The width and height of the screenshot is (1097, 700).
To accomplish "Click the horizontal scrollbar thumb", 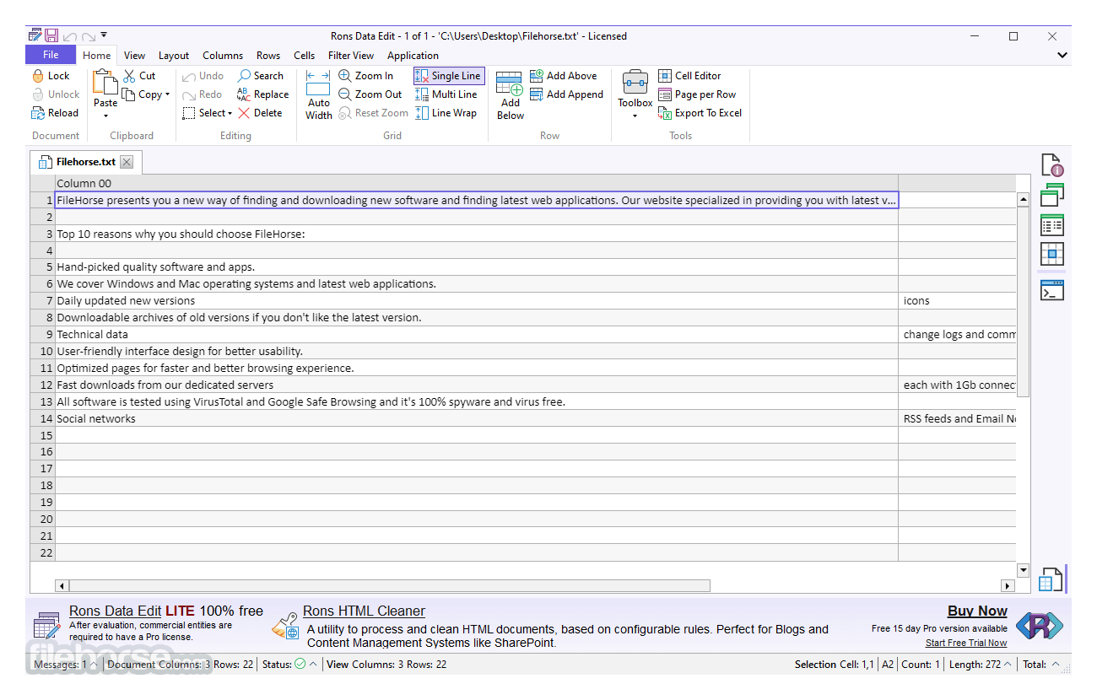I will (390, 585).
